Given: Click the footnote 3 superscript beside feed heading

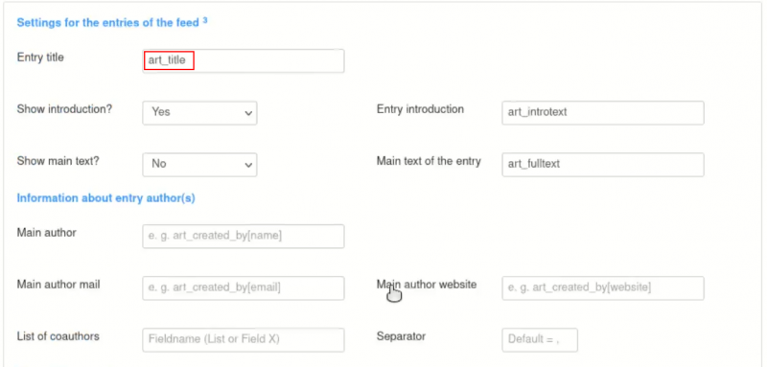Looking at the screenshot, I should coord(205,20).
